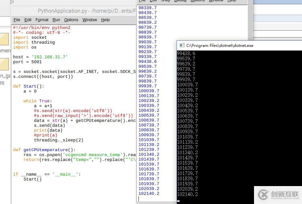The height and width of the screenshot is (204, 302).
Task: Click value 102039.2 in the dotnet console
Action: click(x=187, y=189)
